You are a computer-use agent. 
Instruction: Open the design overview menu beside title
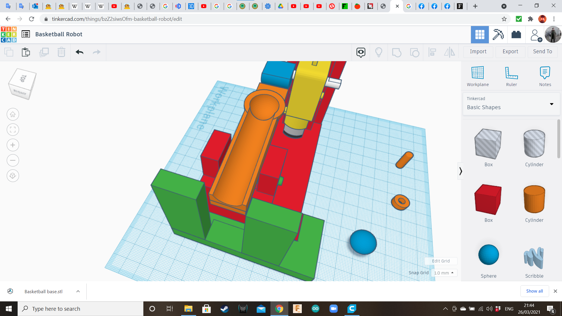(x=26, y=34)
